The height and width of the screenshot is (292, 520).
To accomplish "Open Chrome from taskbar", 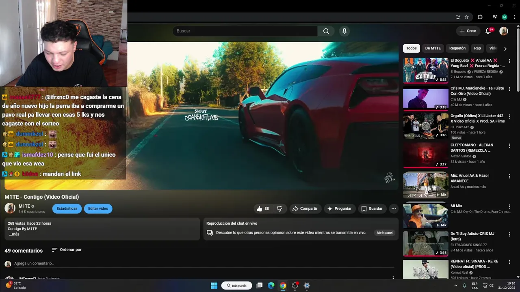I will [283, 286].
